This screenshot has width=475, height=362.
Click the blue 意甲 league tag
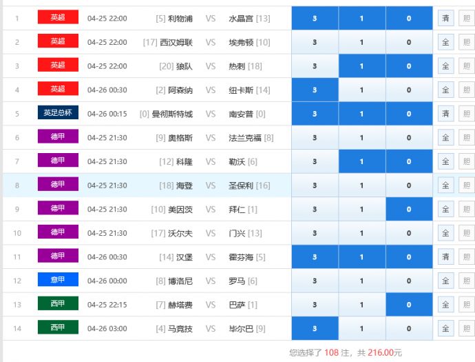pos(58,279)
